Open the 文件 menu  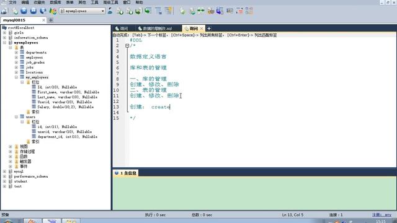pyautogui.click(x=12, y=2)
